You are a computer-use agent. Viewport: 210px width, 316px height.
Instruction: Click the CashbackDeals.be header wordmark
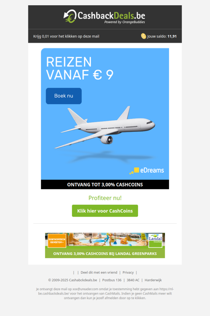111,15
